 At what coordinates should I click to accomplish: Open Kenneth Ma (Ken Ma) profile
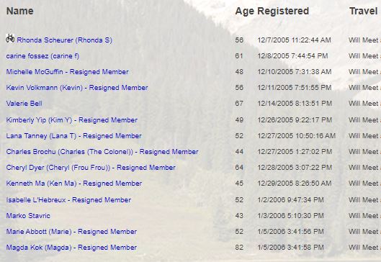tap(74, 184)
